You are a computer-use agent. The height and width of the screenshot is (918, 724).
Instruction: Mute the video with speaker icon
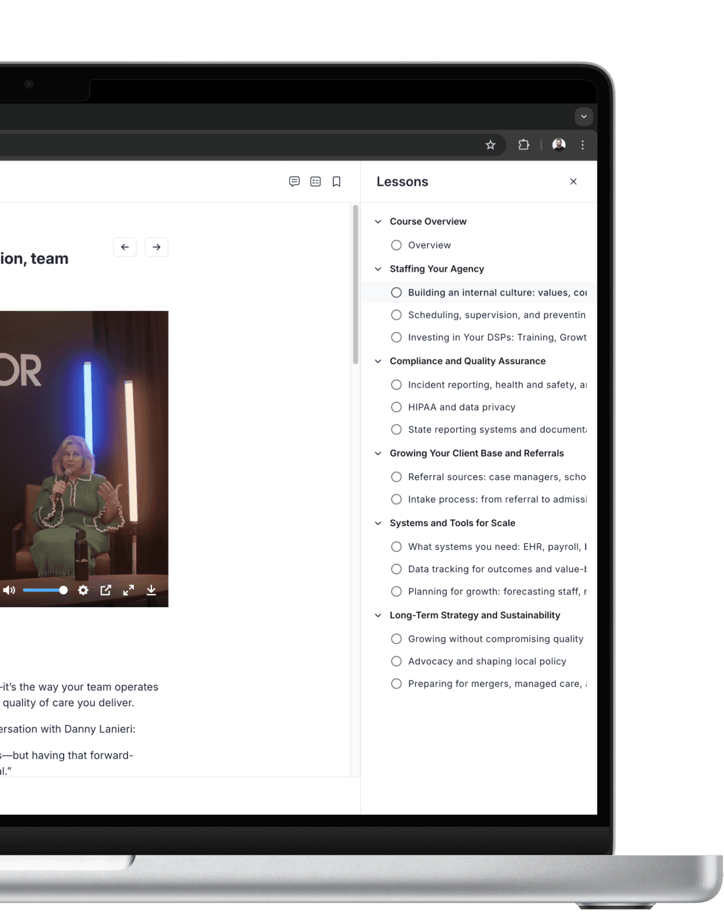9,590
